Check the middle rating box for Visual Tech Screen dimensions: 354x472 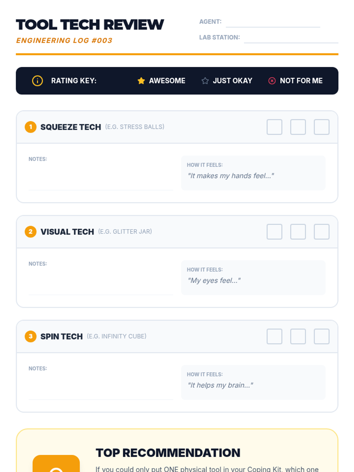click(298, 232)
